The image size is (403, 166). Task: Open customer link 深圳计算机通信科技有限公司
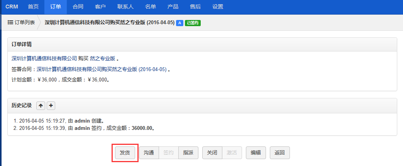[x=44, y=58]
